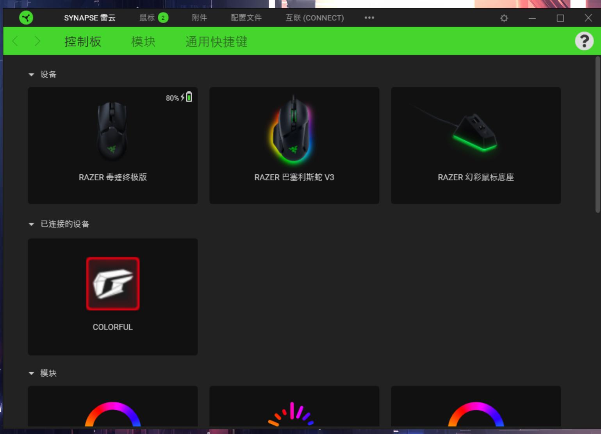Select the 控制板 sub-tab
The height and width of the screenshot is (434, 601).
click(x=83, y=41)
